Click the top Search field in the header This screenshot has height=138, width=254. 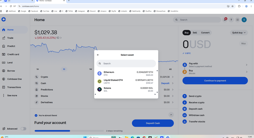(197, 20)
